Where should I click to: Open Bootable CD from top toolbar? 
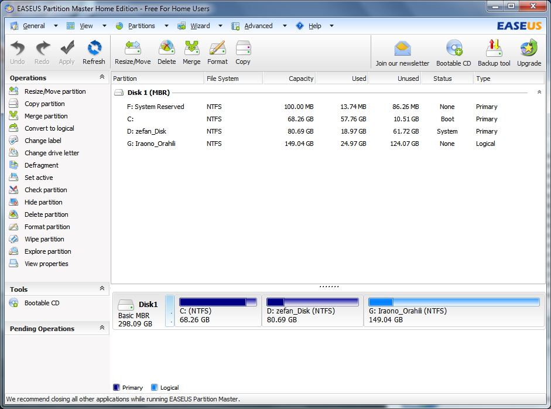(454, 53)
